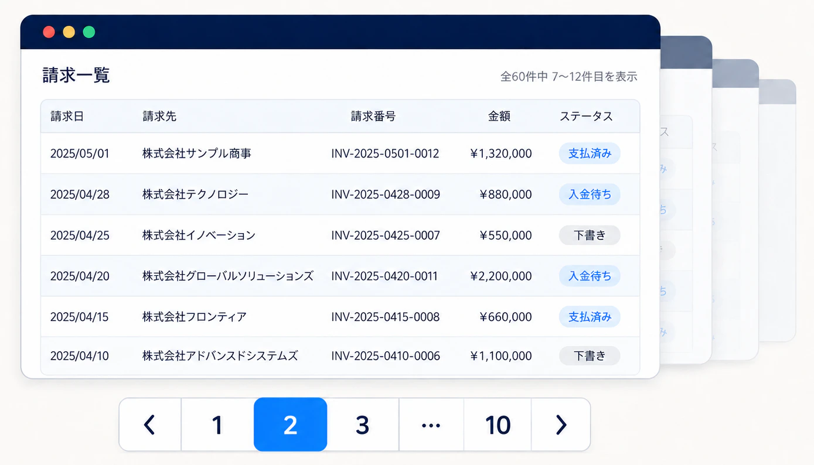Click 支払済み badge for サンプル商事
Screen dimensions: 814x465
(590, 153)
